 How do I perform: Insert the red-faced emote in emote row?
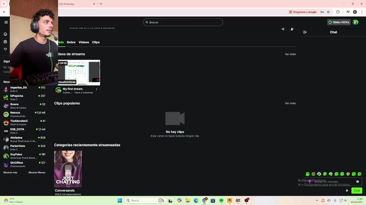(x=348, y=174)
